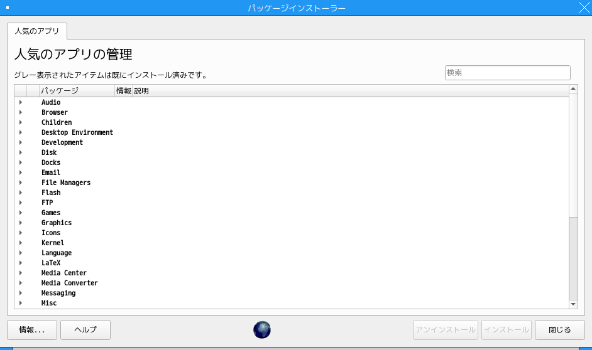Click the パッケージ column header

point(77,91)
